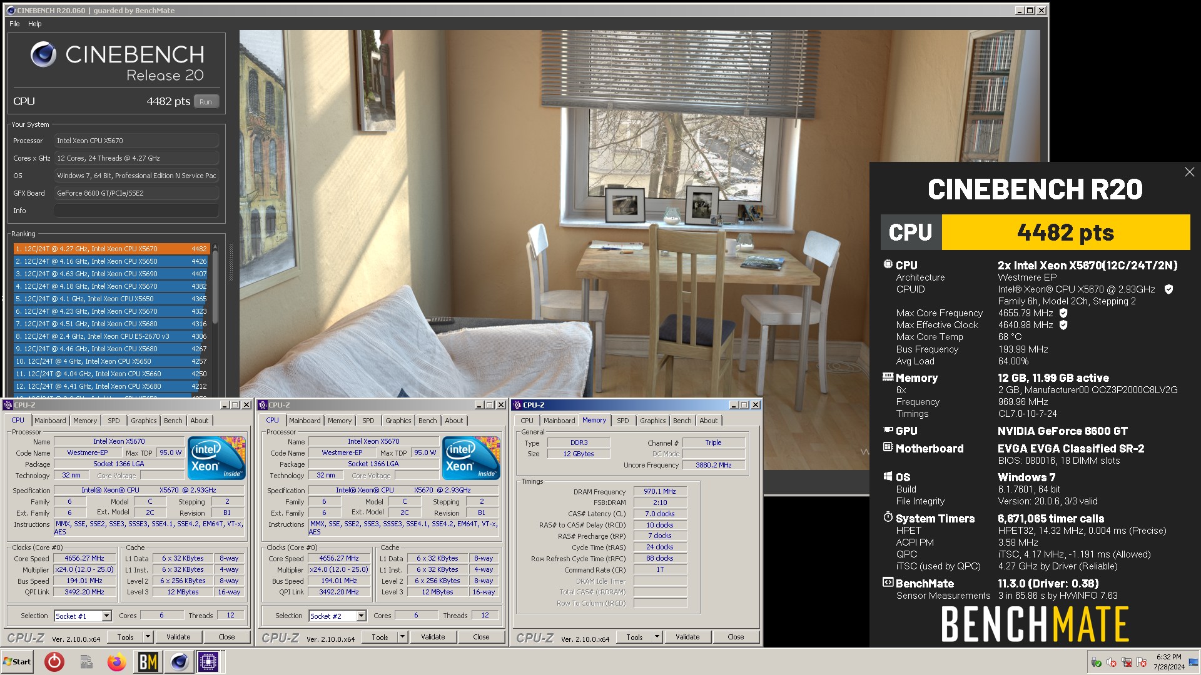The height and width of the screenshot is (675, 1201).
Task: Click the Windows OS icon in BenchMate panel
Action: pos(888,476)
